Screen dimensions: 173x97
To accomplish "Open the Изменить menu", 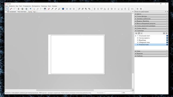I will point(12,6).
